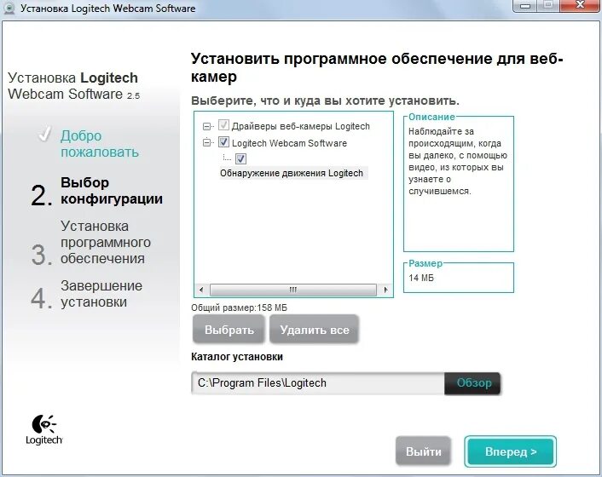
Task: Select the Драйверы веб-камеры Logitech row label
Action: (x=301, y=126)
